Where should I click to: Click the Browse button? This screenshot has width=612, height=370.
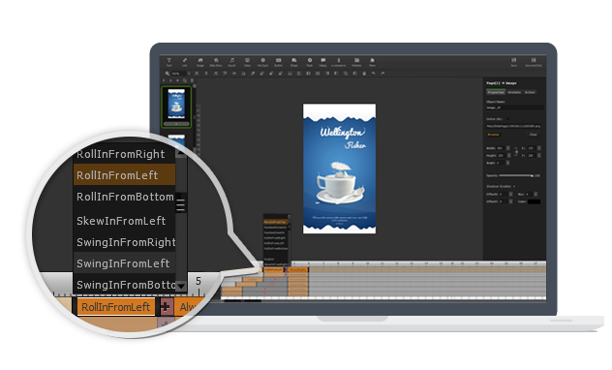[493, 135]
